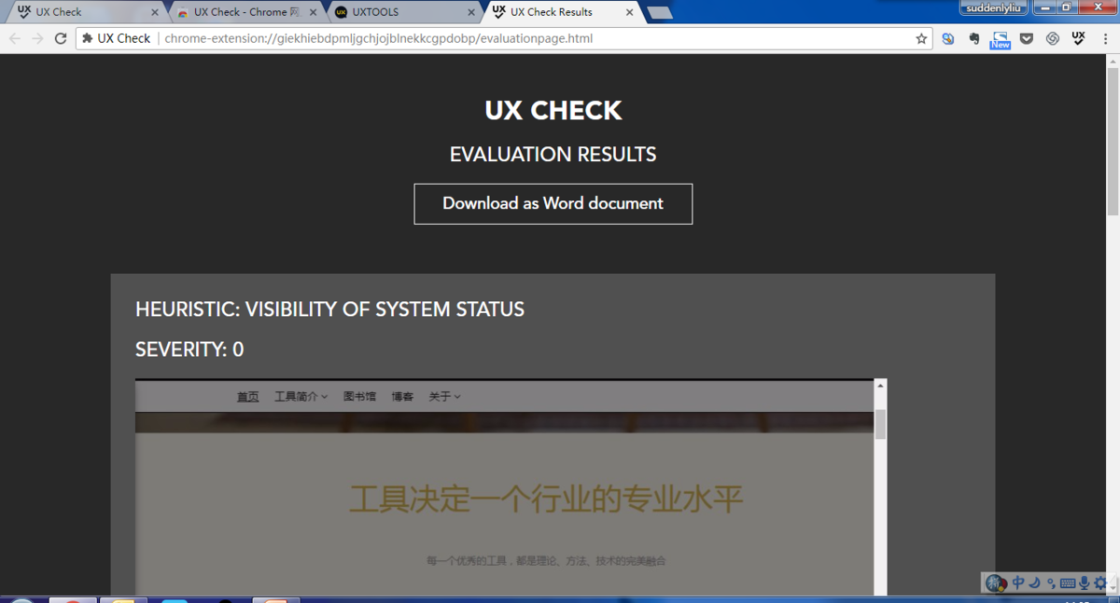Click the 首页 link in screenshot preview
The width and height of the screenshot is (1120, 603).
pos(247,396)
